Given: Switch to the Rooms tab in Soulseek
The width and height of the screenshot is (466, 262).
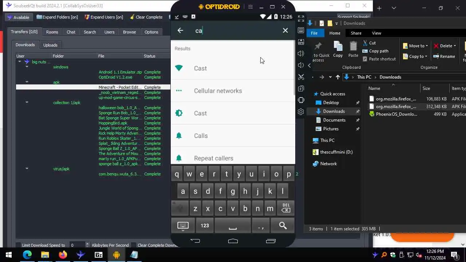Looking at the screenshot, I should pos(52,32).
